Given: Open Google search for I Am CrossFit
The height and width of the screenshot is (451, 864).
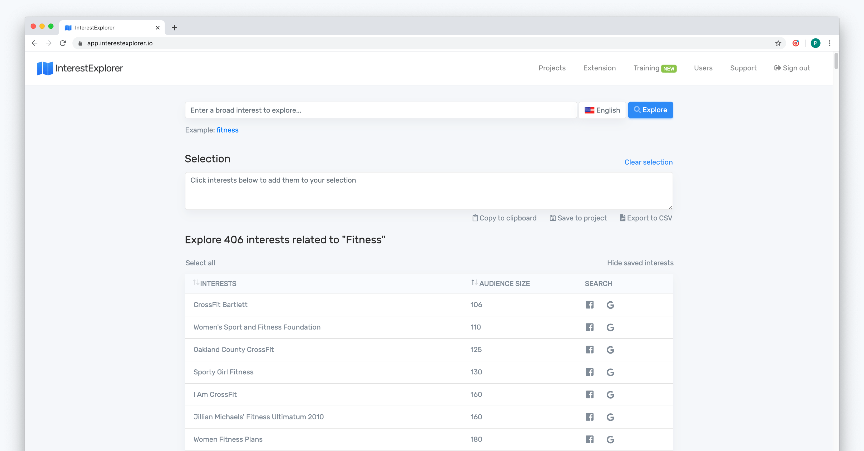Looking at the screenshot, I should [x=610, y=395].
